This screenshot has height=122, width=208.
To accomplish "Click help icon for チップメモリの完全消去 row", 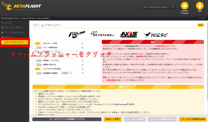I will tap(83, 69).
